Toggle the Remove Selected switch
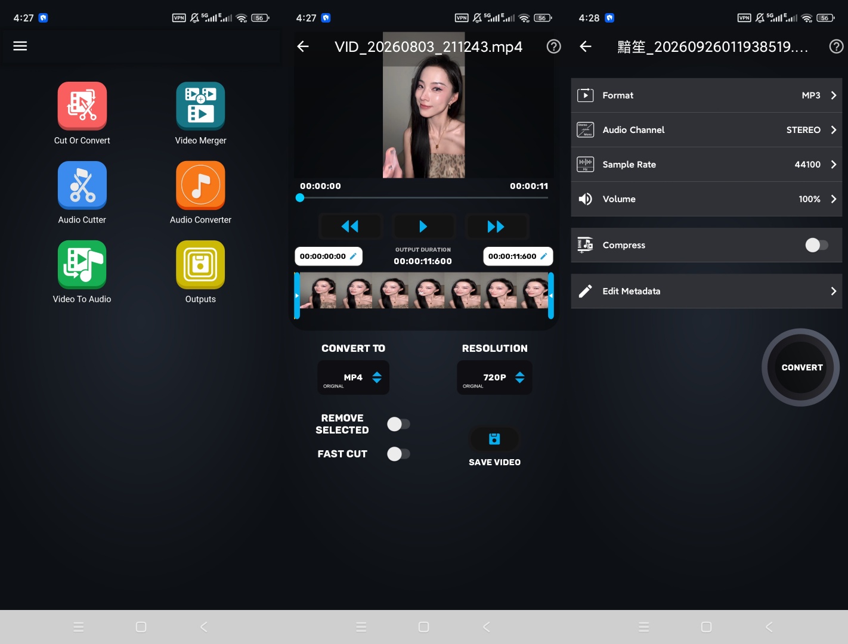This screenshot has height=644, width=848. point(398,424)
